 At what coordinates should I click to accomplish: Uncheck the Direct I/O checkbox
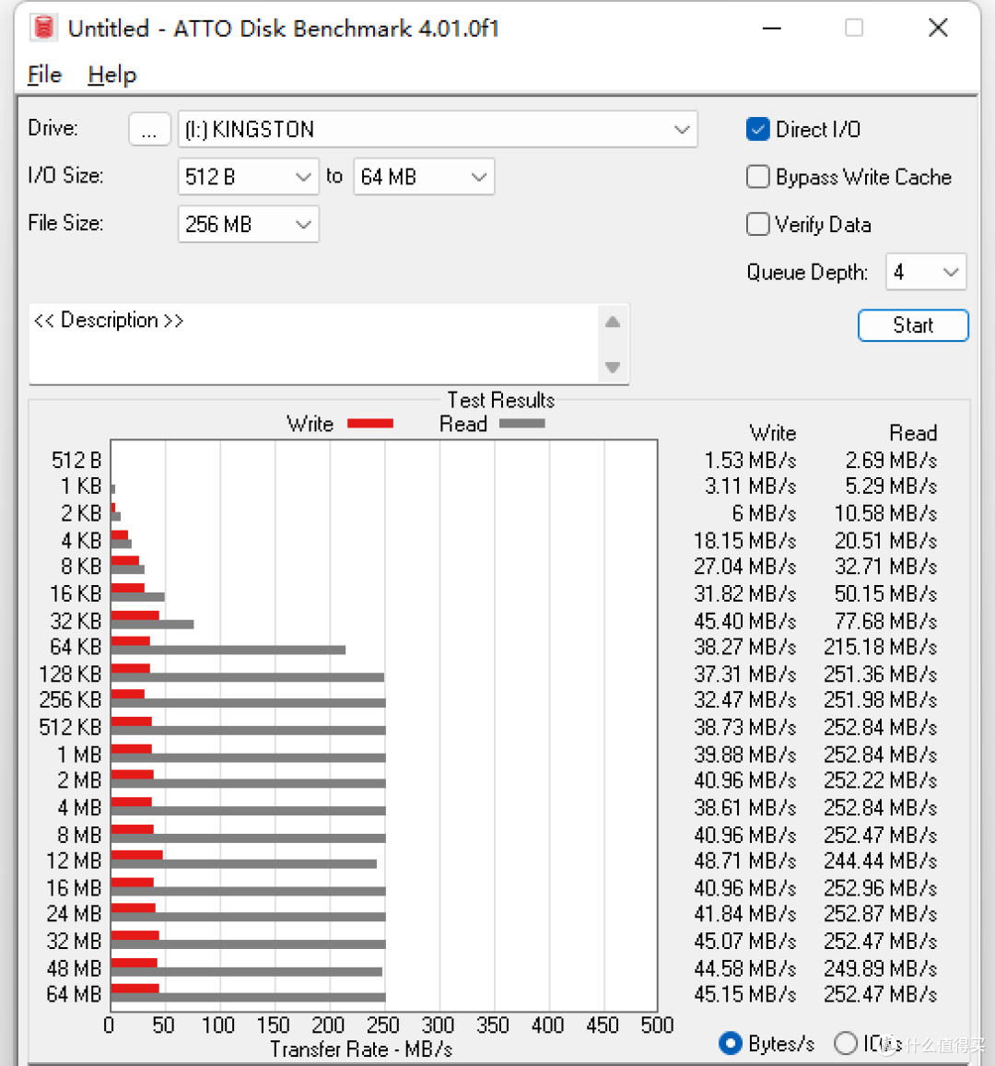pyautogui.click(x=757, y=130)
